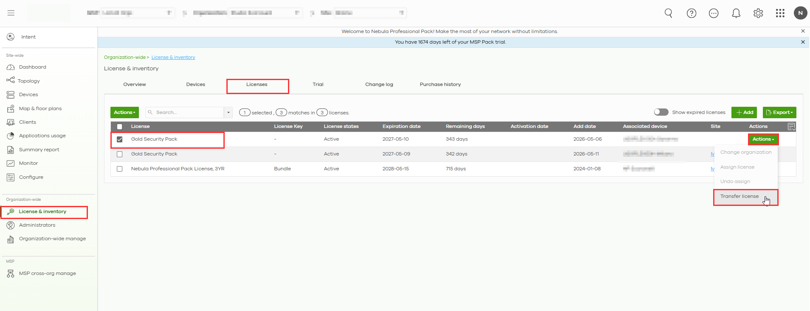Screen dimensions: 810x311
Task: Switch to the Licenses tab
Action: click(257, 84)
